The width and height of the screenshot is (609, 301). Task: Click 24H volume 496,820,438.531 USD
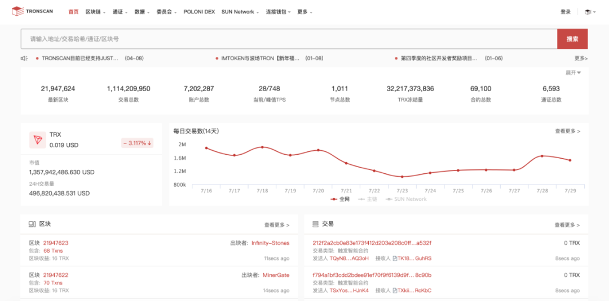click(x=59, y=193)
